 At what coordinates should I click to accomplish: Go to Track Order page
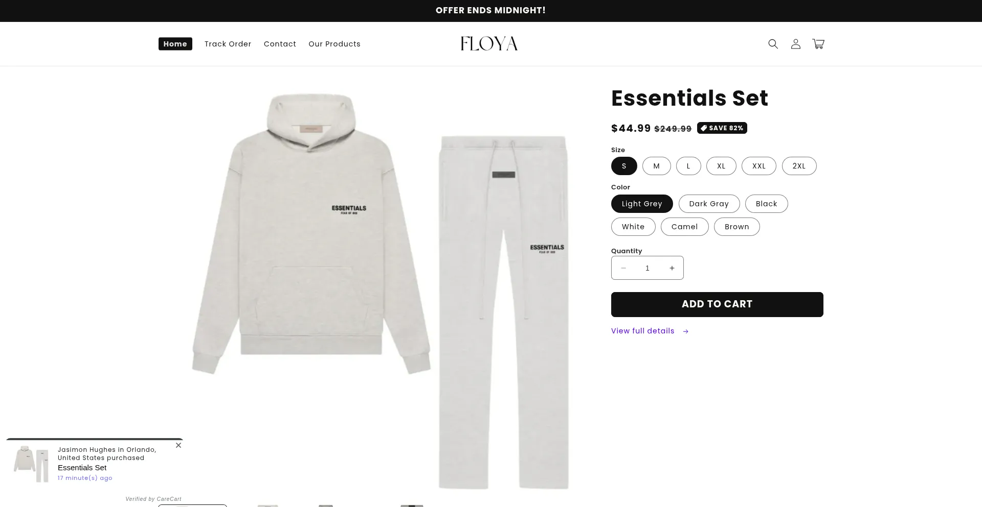point(228,44)
